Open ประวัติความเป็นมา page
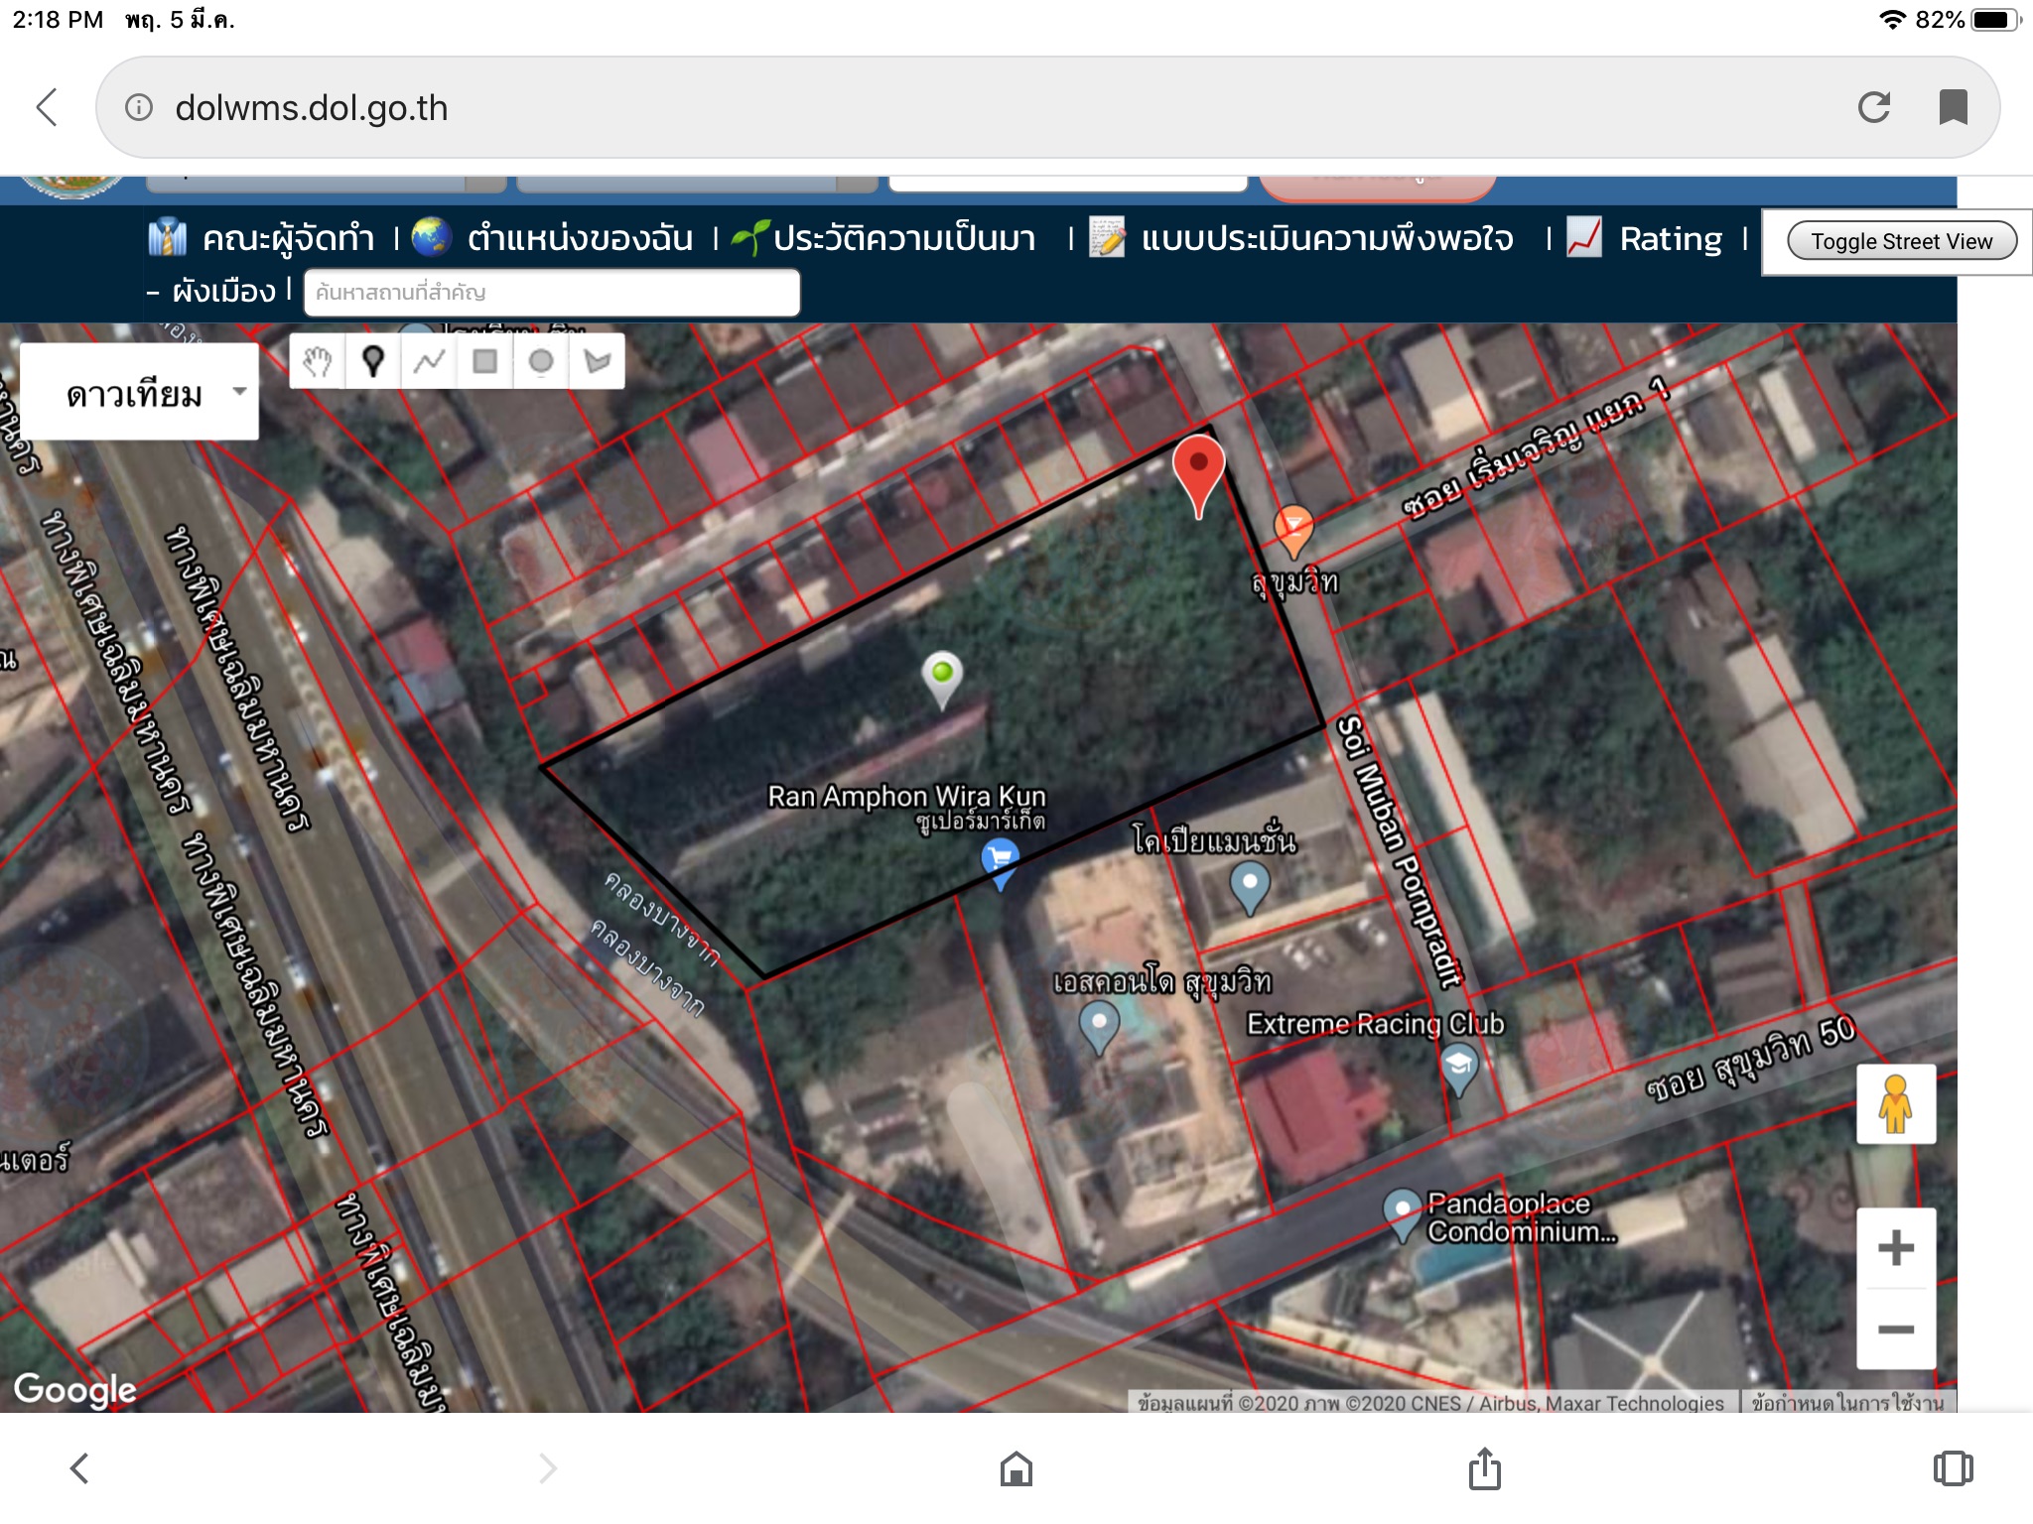The height and width of the screenshot is (1524, 2033). (x=902, y=239)
